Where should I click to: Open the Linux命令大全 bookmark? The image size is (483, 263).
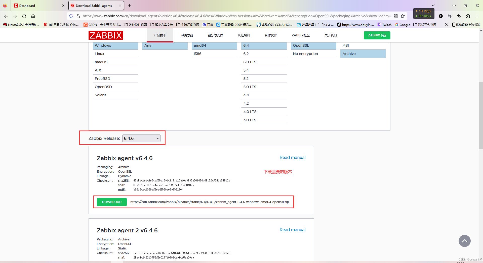[21, 25]
